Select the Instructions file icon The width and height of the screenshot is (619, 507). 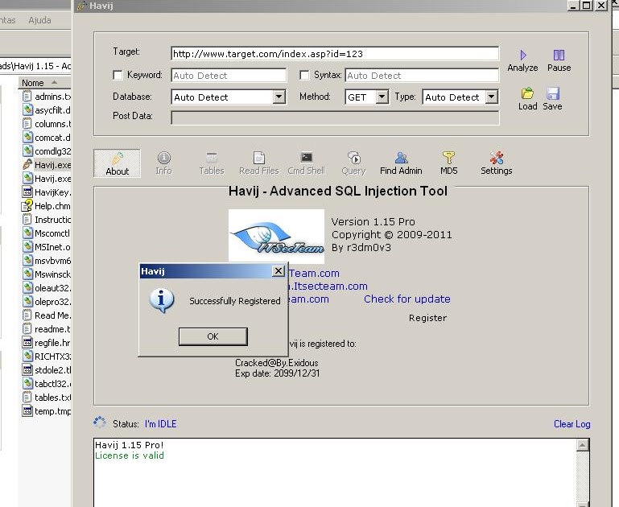pyautogui.click(x=27, y=220)
